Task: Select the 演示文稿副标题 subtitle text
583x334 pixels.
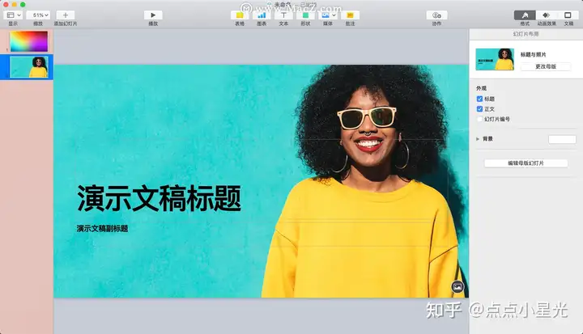Action: [102, 229]
